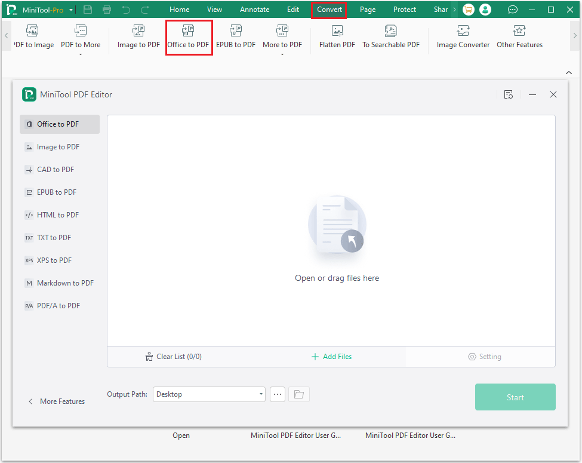Show more ribbon tabs chevron
The width and height of the screenshot is (582, 463).
(x=454, y=10)
